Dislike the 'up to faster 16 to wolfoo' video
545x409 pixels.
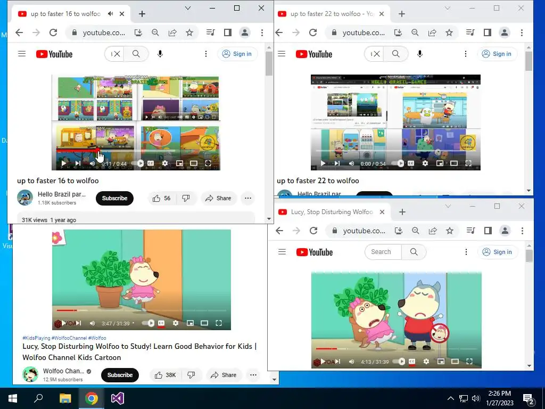[186, 198]
